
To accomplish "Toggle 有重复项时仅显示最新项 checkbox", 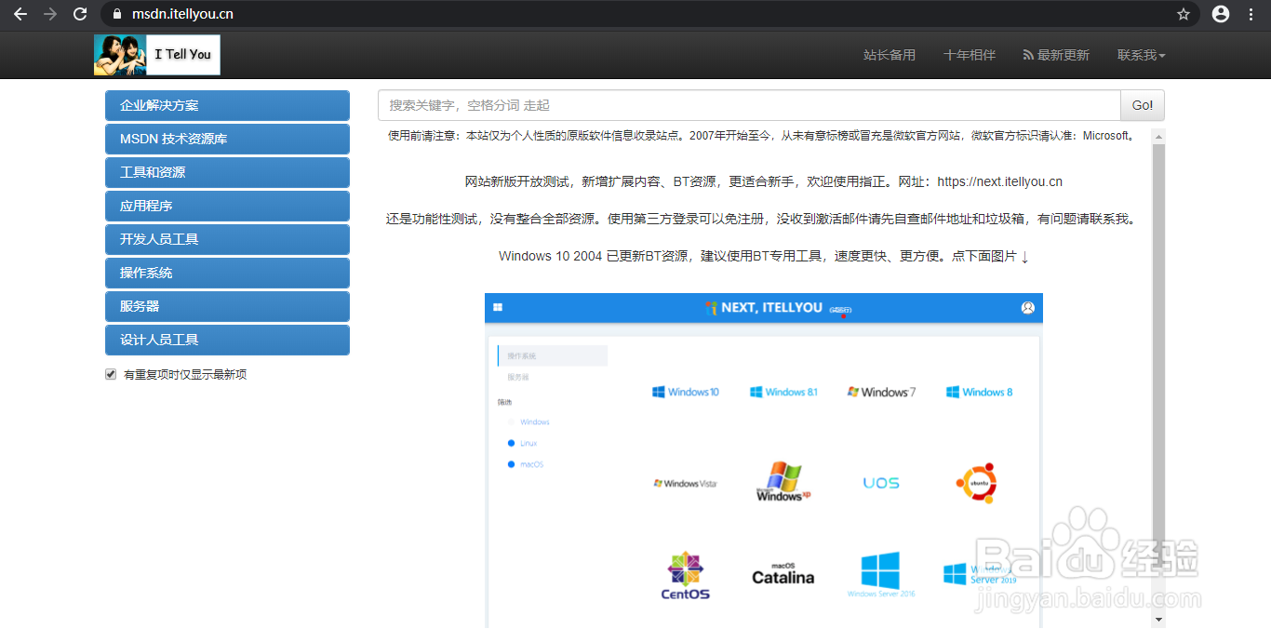I will coord(111,374).
